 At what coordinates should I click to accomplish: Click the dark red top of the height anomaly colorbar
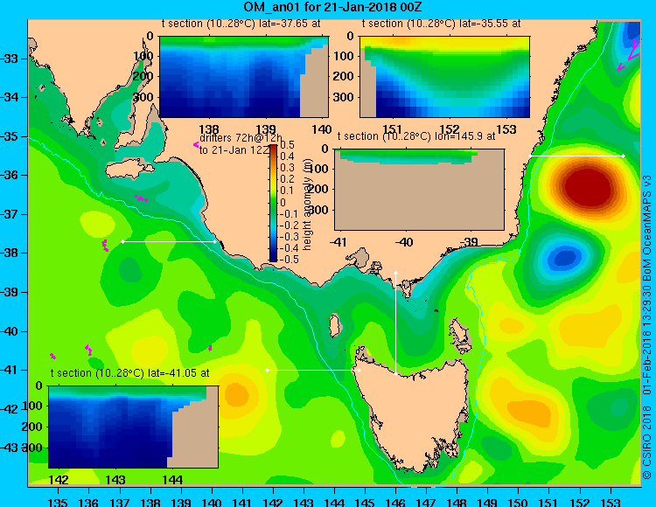click(273, 149)
